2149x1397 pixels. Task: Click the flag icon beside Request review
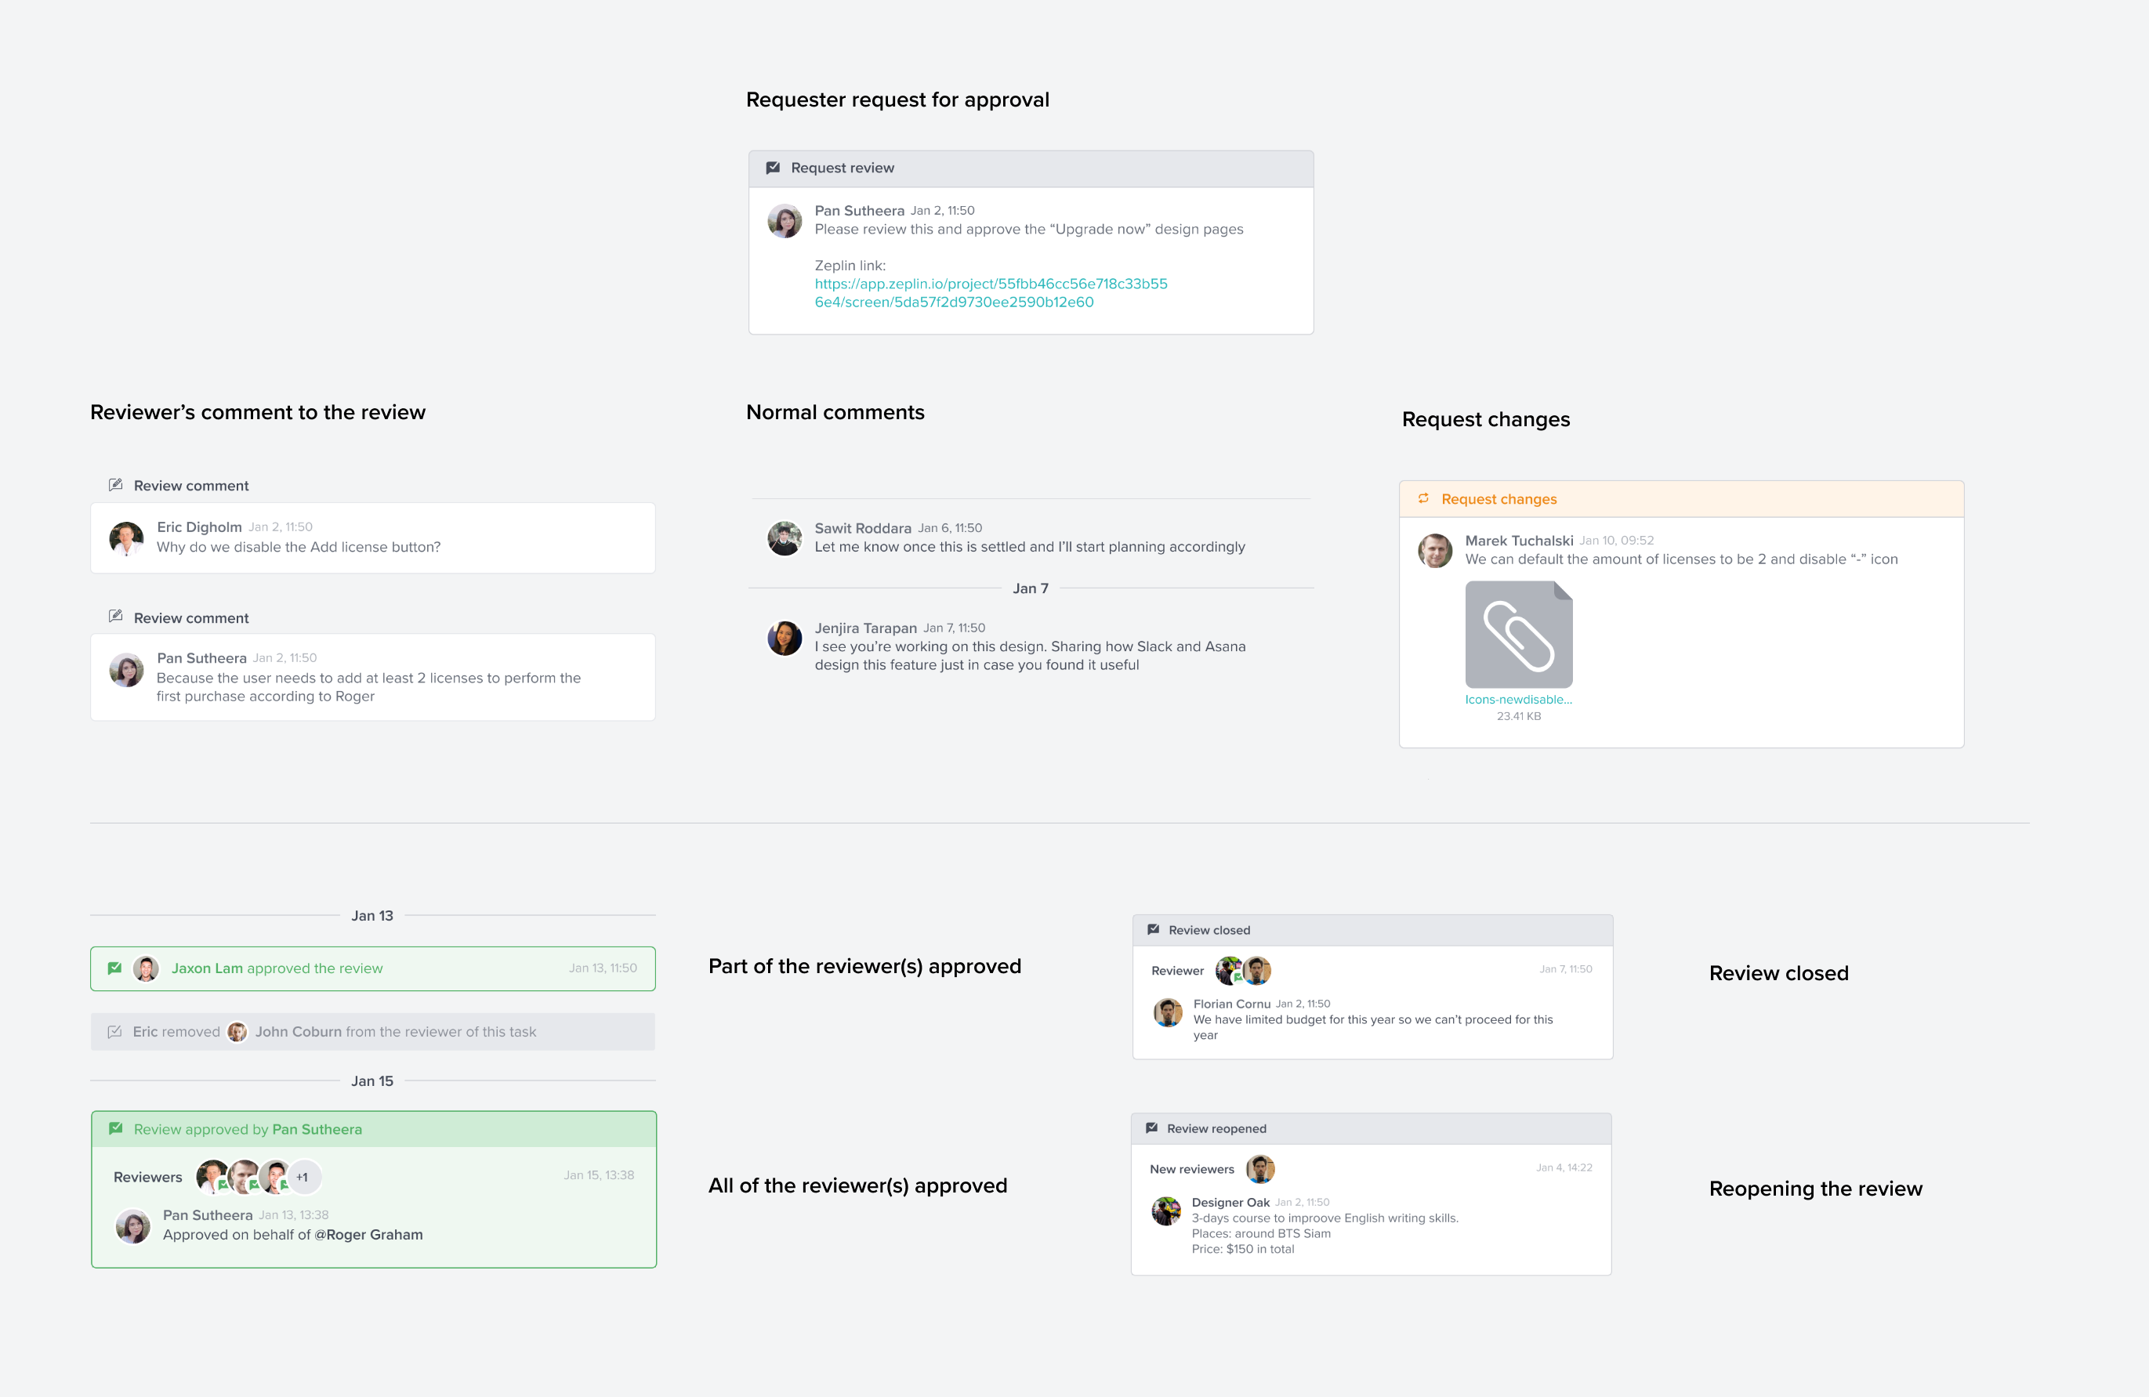773,168
